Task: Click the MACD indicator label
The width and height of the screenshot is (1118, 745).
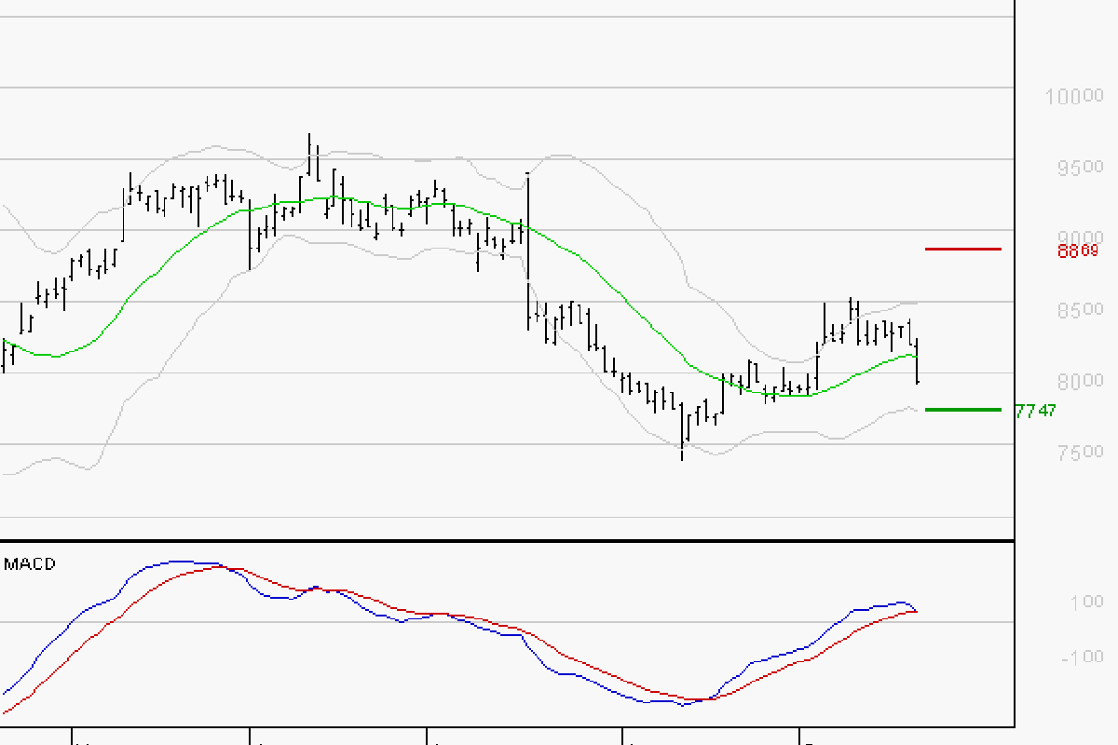Action: pos(30,563)
